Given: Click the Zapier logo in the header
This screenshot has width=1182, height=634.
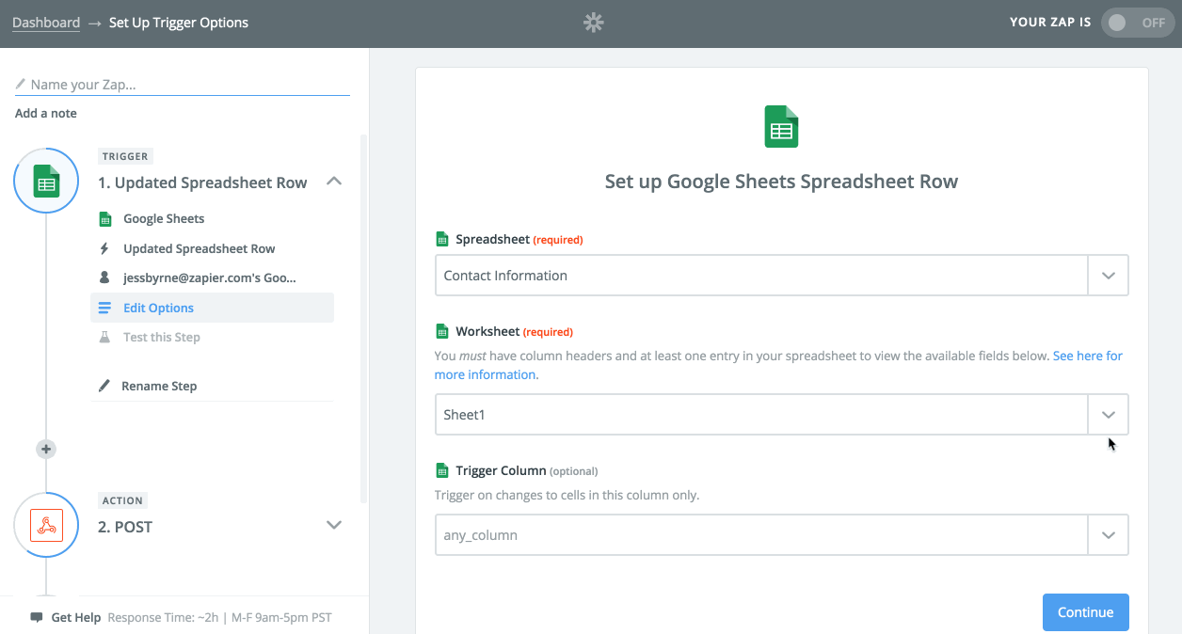Looking at the screenshot, I should tap(593, 23).
